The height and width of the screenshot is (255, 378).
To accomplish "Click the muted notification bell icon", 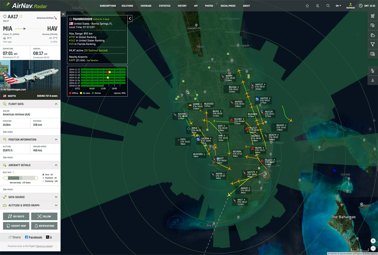I will point(318,6).
